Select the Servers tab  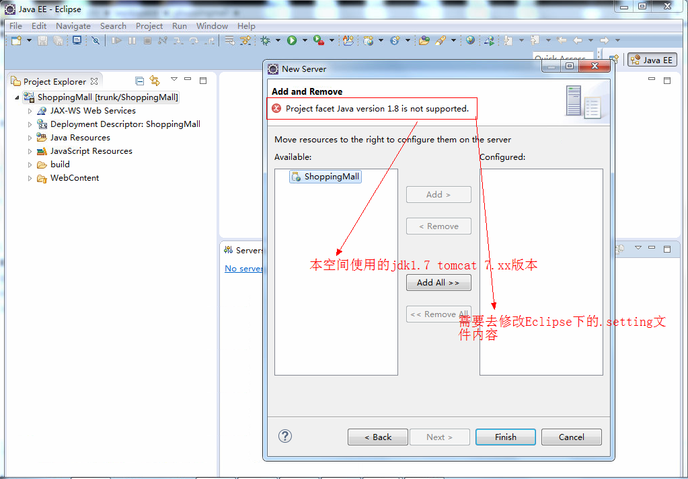(243, 250)
